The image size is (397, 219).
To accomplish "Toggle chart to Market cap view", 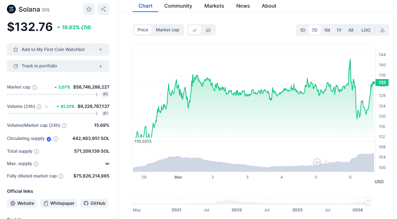I will click(x=167, y=30).
